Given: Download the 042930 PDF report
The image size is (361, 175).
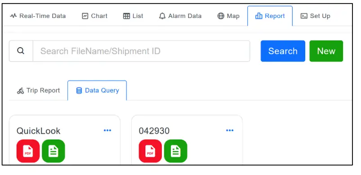Looking at the screenshot, I should click(150, 151).
